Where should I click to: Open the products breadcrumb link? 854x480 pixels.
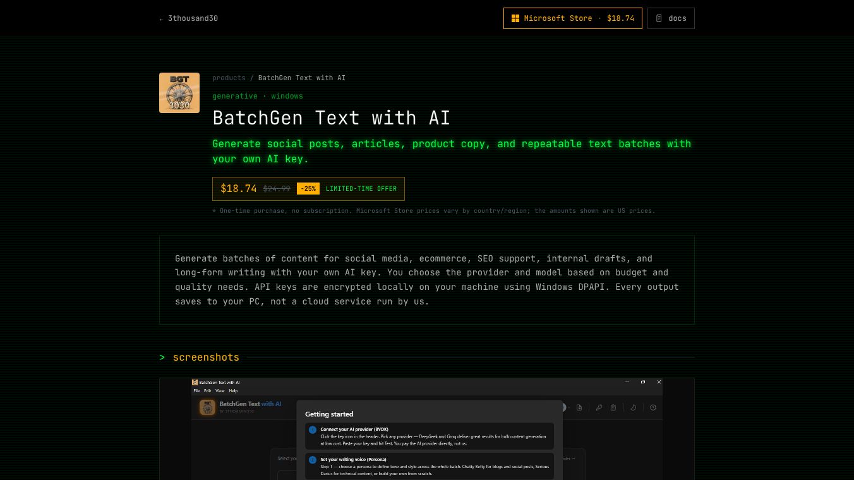[229, 78]
